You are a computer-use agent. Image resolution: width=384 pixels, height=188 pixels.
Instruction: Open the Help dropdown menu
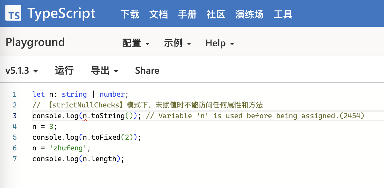tap(220, 43)
